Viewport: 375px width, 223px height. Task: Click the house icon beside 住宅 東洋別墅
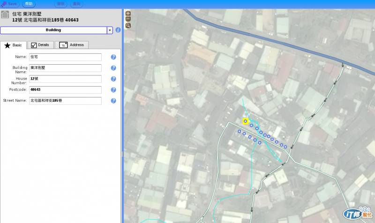pos(5,15)
